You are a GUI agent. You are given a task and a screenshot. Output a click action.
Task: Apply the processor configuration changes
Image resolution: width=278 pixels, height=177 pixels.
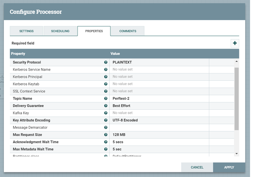click(229, 167)
